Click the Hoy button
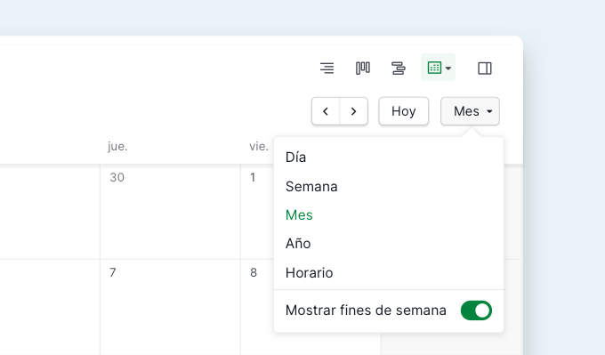Image resolution: width=605 pixels, height=355 pixels. pos(404,111)
